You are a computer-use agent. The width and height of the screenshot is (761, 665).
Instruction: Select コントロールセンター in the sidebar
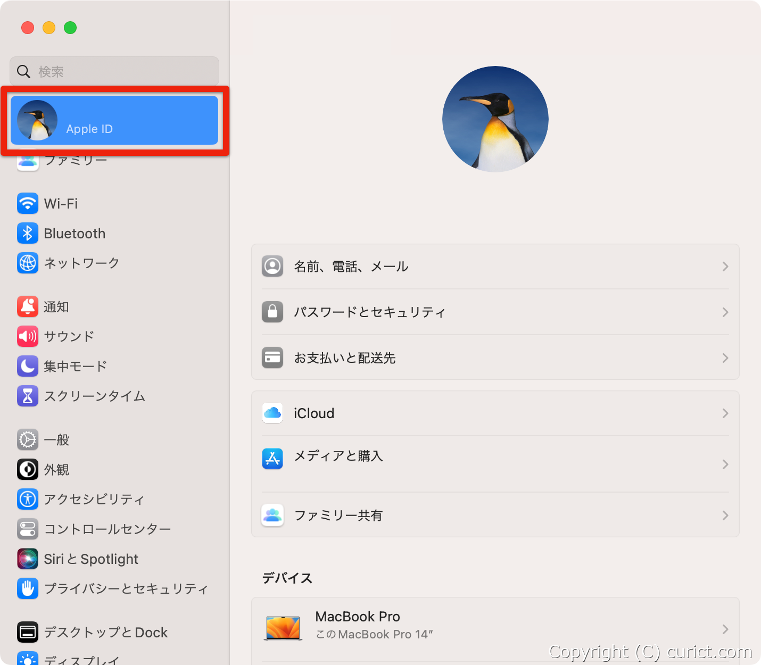pos(107,529)
